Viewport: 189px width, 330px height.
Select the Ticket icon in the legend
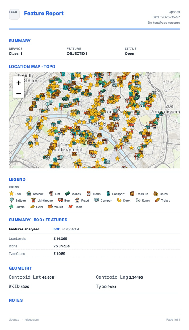tap(157, 200)
